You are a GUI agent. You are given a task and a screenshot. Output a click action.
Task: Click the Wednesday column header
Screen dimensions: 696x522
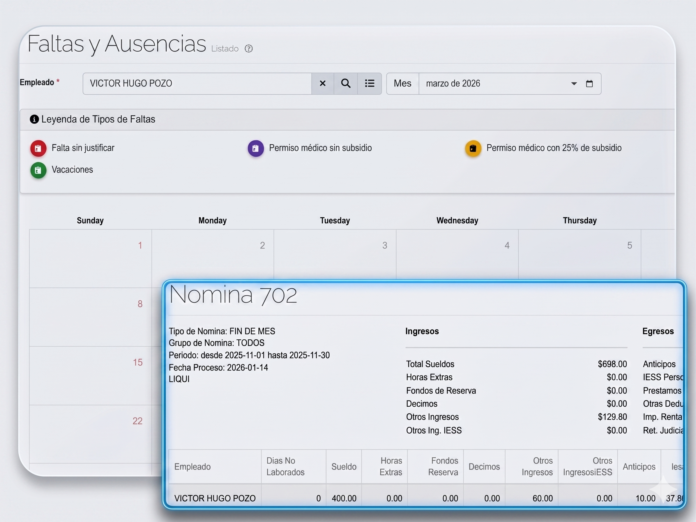tap(457, 221)
